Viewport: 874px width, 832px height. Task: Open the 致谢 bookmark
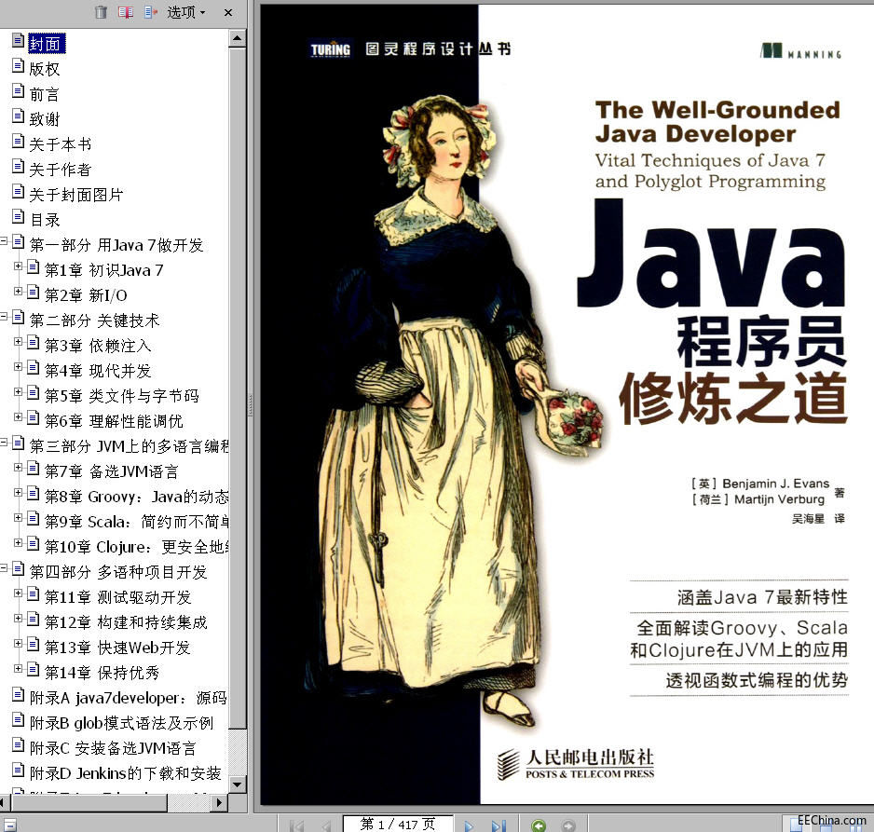45,118
